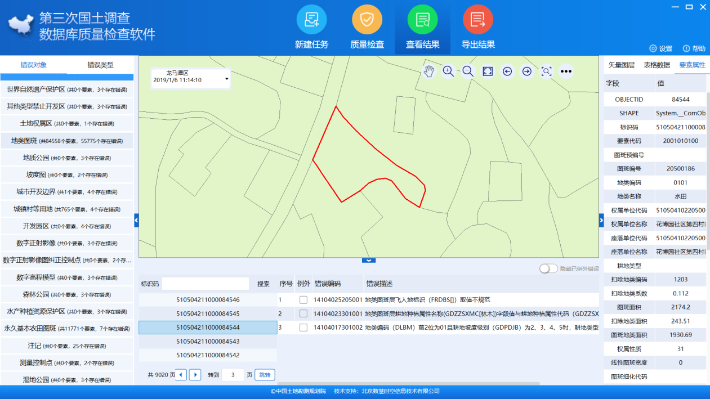Image resolution: width=710 pixels, height=399 pixels.
Task: Click the China map application logo
Action: 21,25
